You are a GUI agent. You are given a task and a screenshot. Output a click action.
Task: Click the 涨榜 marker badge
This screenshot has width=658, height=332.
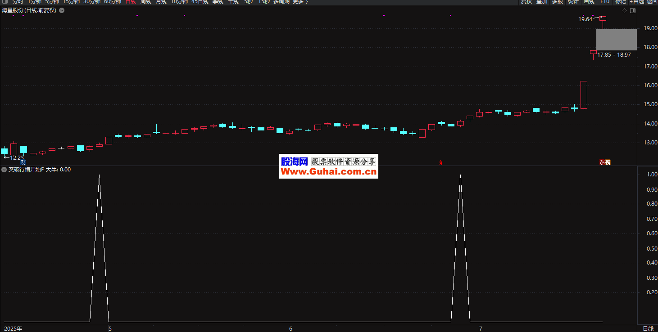click(605, 162)
